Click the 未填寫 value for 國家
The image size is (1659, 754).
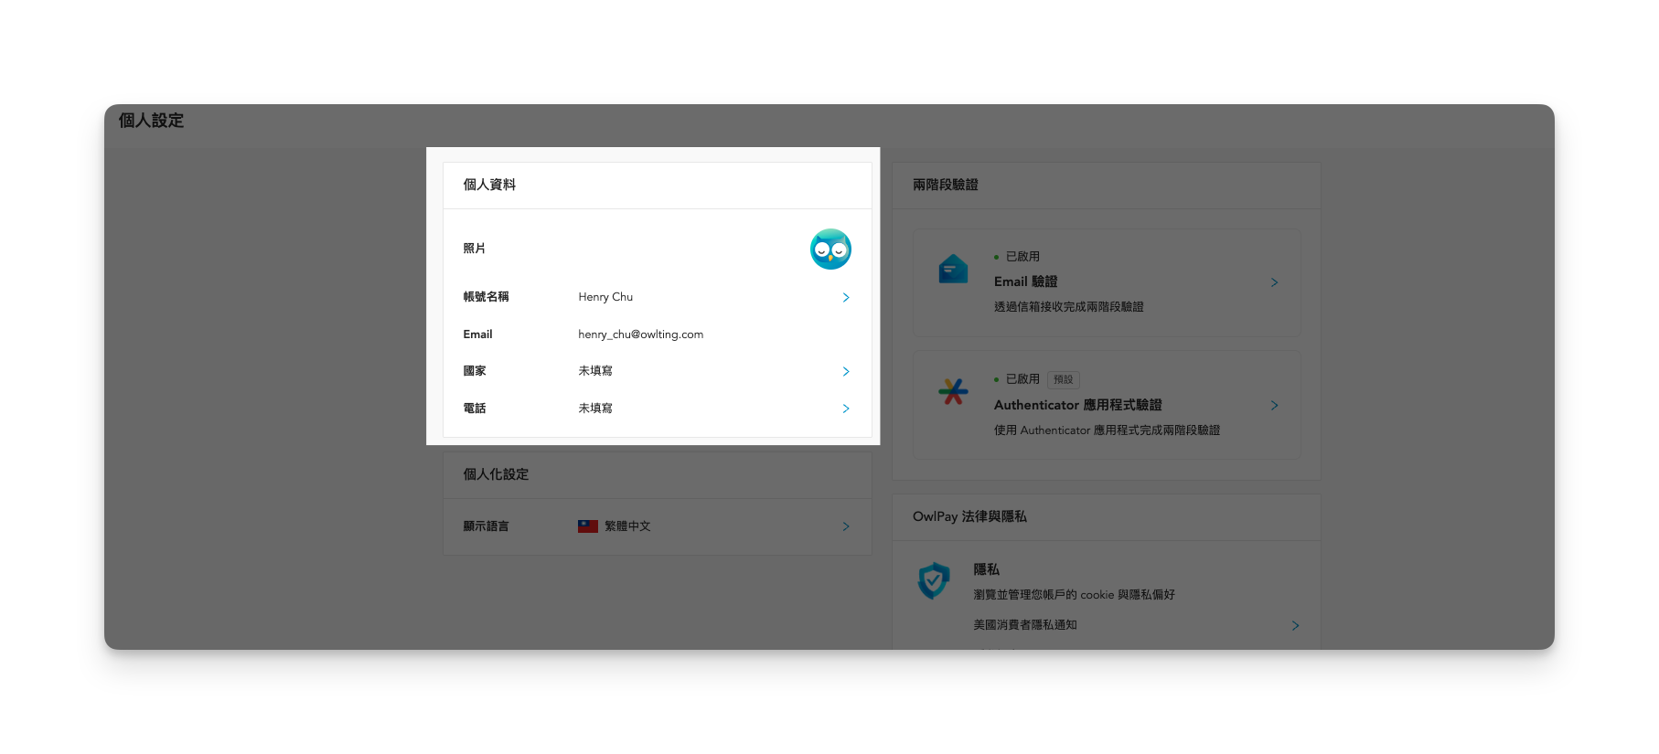[595, 371]
